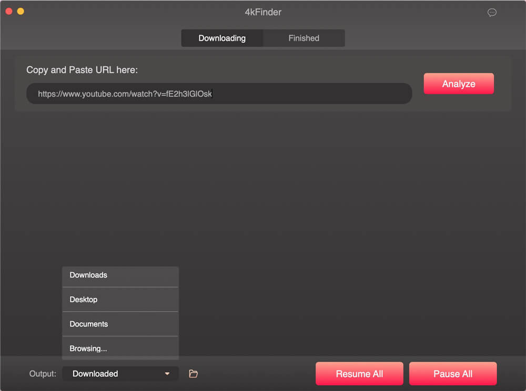Pause All active downloads
The height and width of the screenshot is (391, 526).
pos(452,373)
